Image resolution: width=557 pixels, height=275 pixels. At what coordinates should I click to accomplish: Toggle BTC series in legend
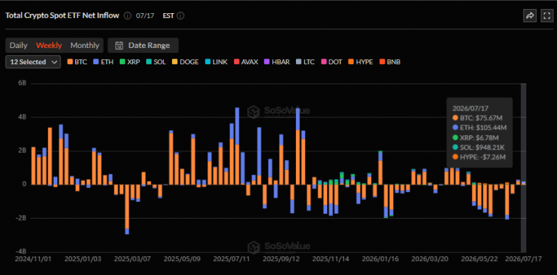tap(77, 62)
